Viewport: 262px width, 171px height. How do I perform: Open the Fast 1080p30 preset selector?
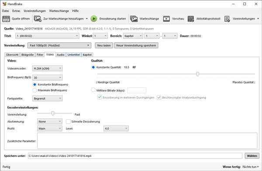coord(59,45)
